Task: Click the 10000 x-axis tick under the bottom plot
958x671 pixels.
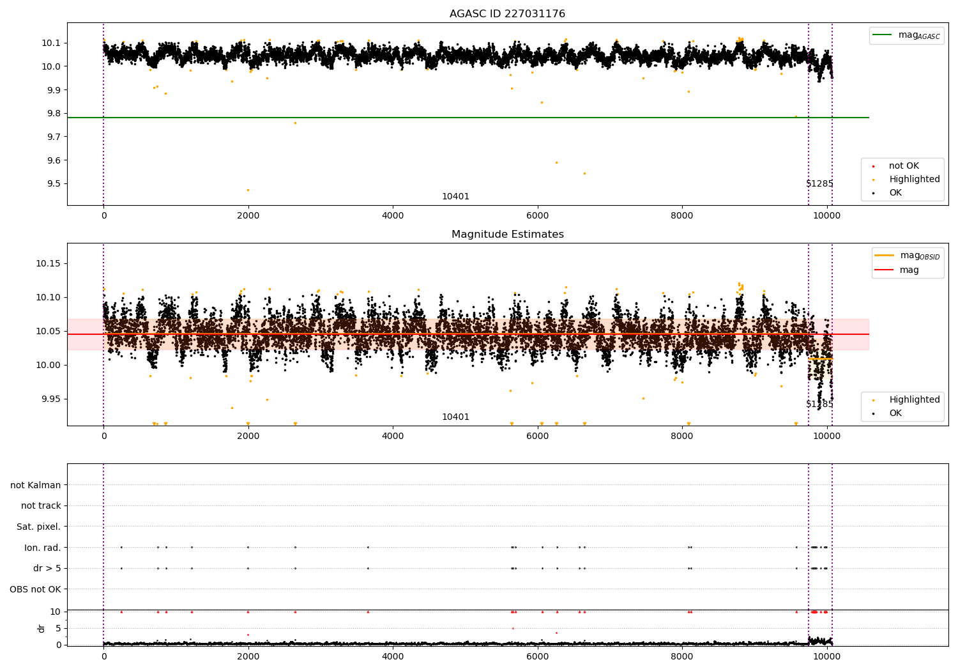Action: [827, 657]
